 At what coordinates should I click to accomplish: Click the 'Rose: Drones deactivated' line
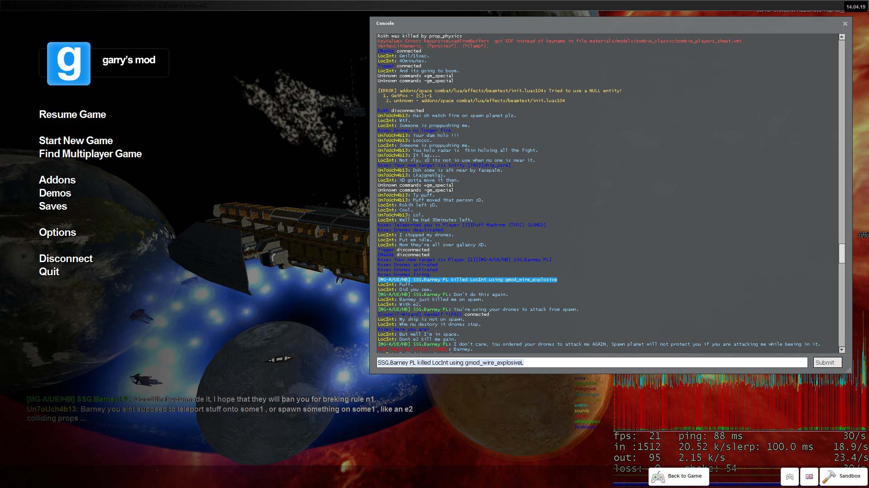[410, 230]
